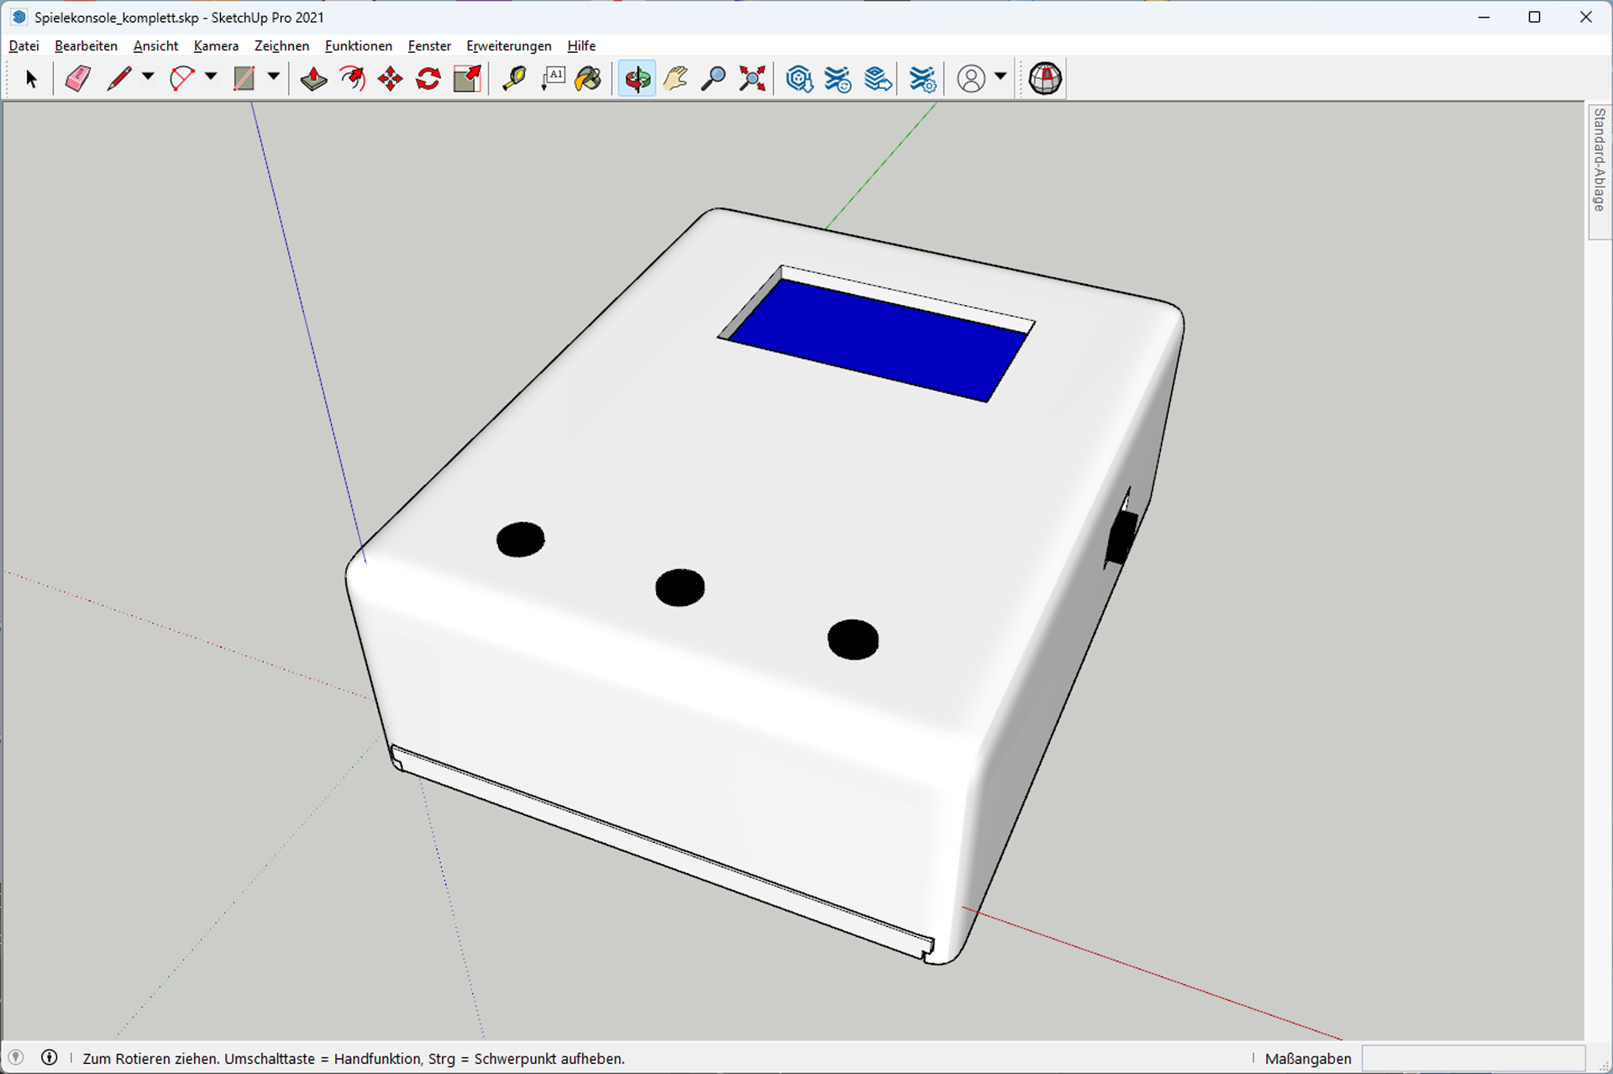Minimize the SketchUp window
This screenshot has height=1074, width=1613.
[x=1484, y=17]
